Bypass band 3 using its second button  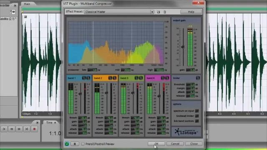pos(141,78)
